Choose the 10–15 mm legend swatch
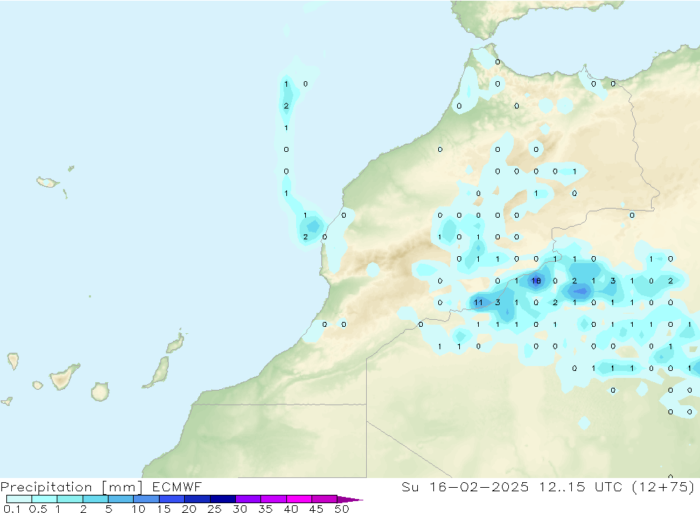 146,499
